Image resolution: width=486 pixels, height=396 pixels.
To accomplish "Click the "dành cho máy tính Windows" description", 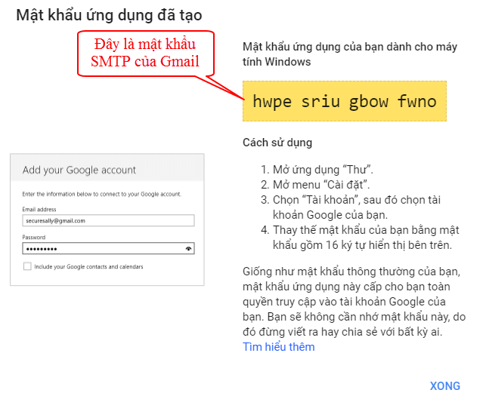I will pos(349,54).
